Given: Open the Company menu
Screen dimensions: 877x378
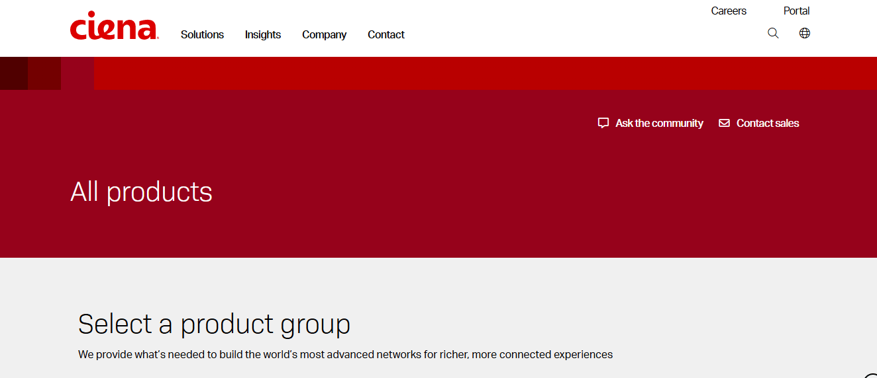Looking at the screenshot, I should [x=325, y=34].
